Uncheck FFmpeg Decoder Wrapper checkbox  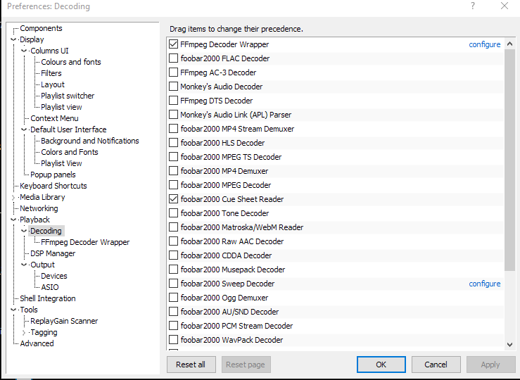(x=173, y=44)
